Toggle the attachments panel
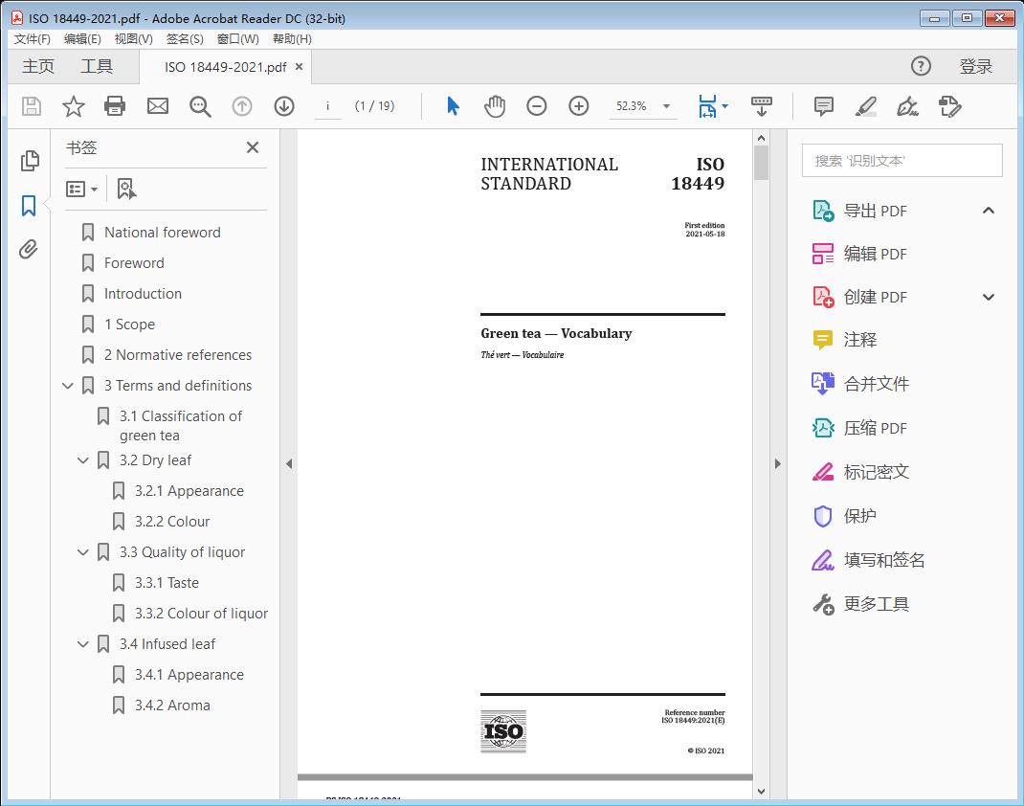This screenshot has height=806, width=1024. 30,250
